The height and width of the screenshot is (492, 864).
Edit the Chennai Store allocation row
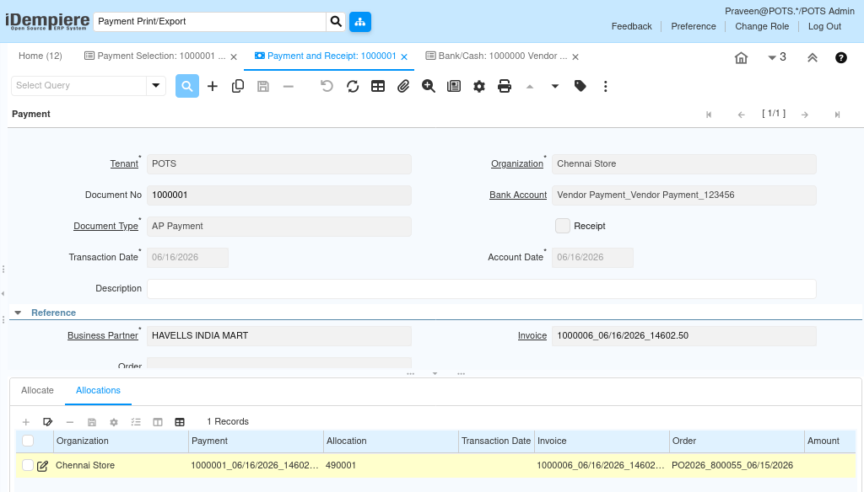click(x=42, y=466)
